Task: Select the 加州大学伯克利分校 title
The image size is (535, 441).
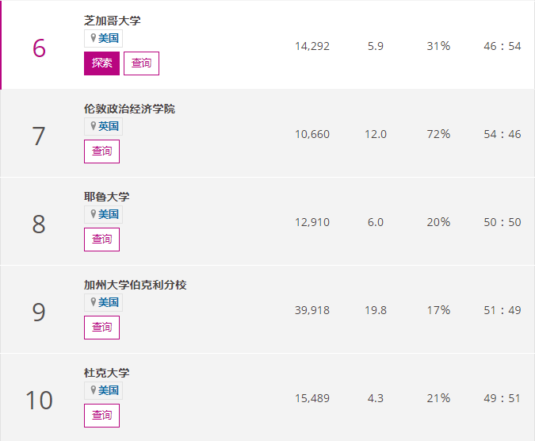Action: (135, 285)
